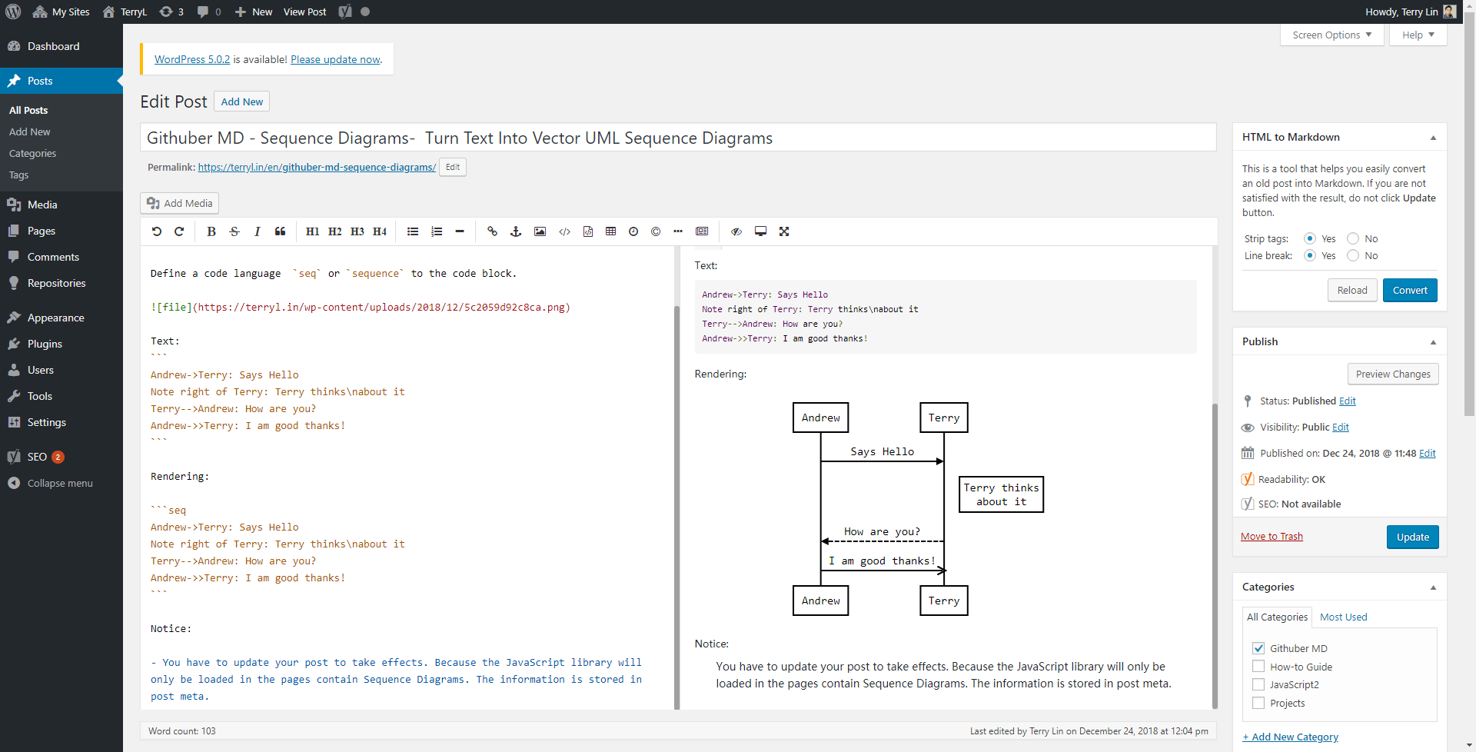Click the Move to Trash link
Image resolution: width=1476 pixels, height=752 pixels.
(1272, 536)
